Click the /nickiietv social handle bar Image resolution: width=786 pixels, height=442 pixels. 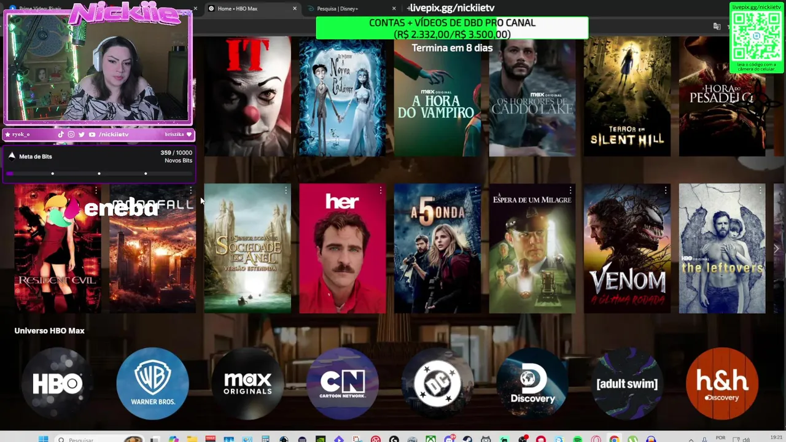click(98, 134)
